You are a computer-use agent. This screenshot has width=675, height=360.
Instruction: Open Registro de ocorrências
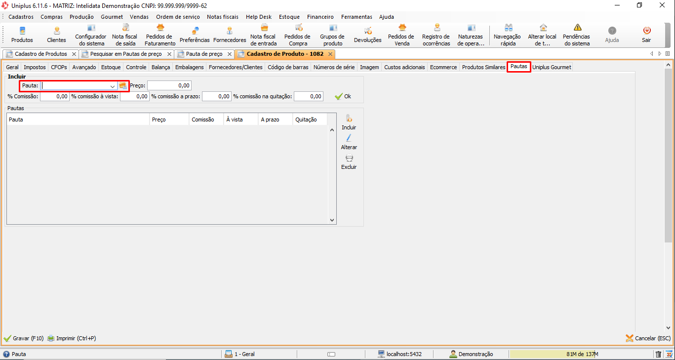pyautogui.click(x=436, y=35)
